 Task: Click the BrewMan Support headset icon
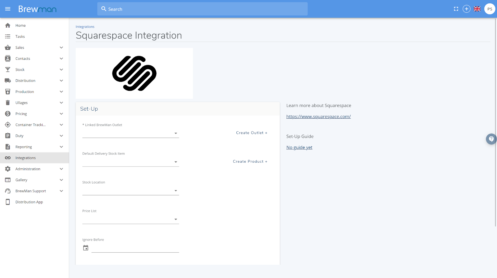tap(8, 191)
